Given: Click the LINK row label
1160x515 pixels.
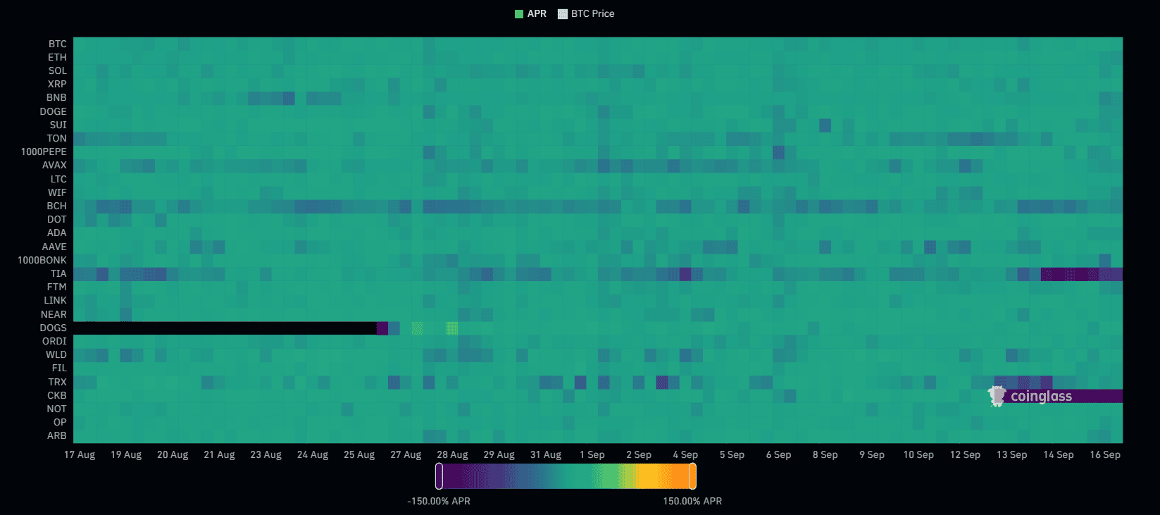Looking at the screenshot, I should click(x=56, y=300).
